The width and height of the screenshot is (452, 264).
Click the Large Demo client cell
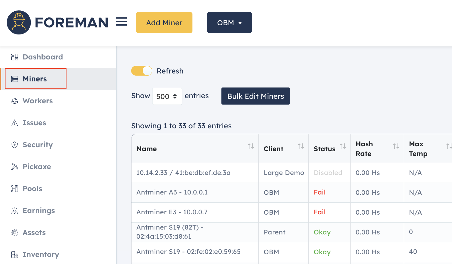click(284, 173)
